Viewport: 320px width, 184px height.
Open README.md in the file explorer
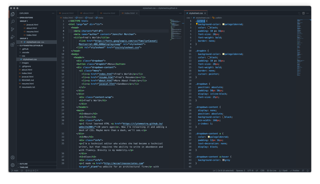[x=27, y=80]
